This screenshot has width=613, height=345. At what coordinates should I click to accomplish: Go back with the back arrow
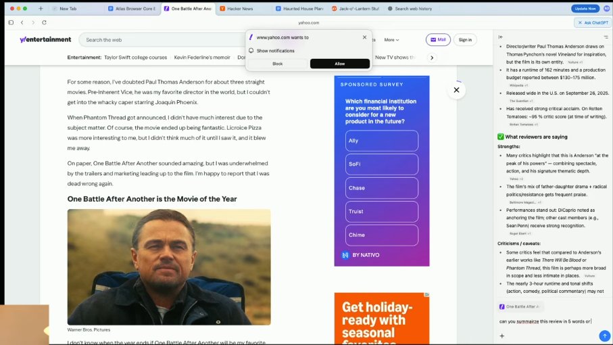pos(22,22)
